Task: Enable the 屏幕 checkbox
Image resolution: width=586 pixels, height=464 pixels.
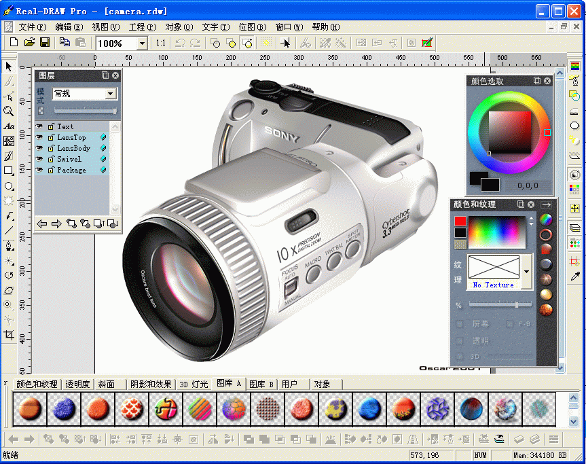Action: click(460, 324)
